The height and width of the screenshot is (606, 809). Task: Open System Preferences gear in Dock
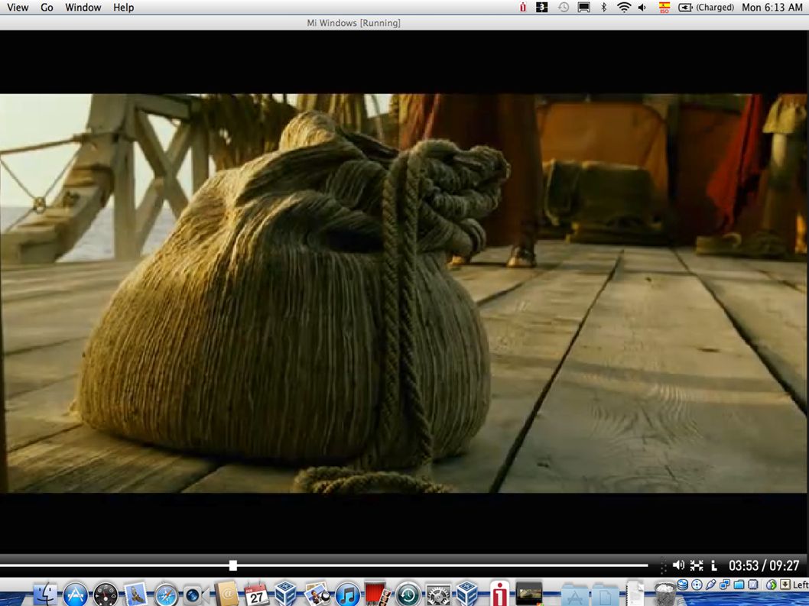coord(437,595)
